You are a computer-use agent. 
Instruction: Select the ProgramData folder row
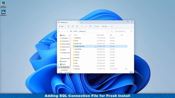(100, 49)
